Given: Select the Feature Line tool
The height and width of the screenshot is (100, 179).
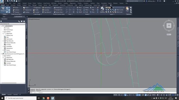Looking at the screenshot, I should (x=27, y=10).
